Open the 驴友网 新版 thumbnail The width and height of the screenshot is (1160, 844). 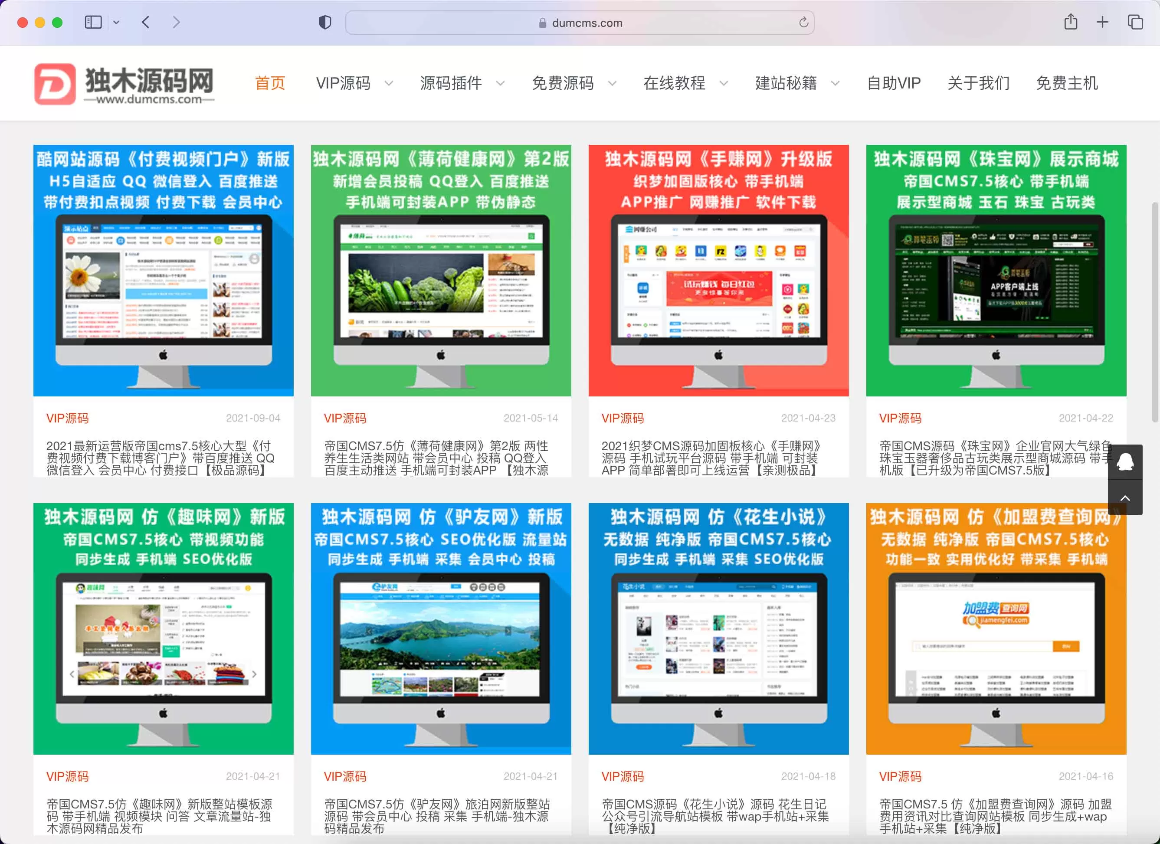(441, 629)
